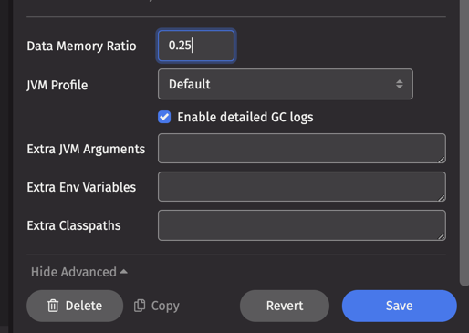
Task: Focus the Data Memory Ratio input field
Action: point(196,46)
